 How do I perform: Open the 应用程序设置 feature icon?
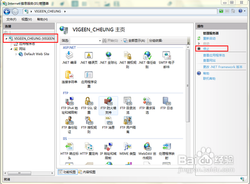coord(89,79)
